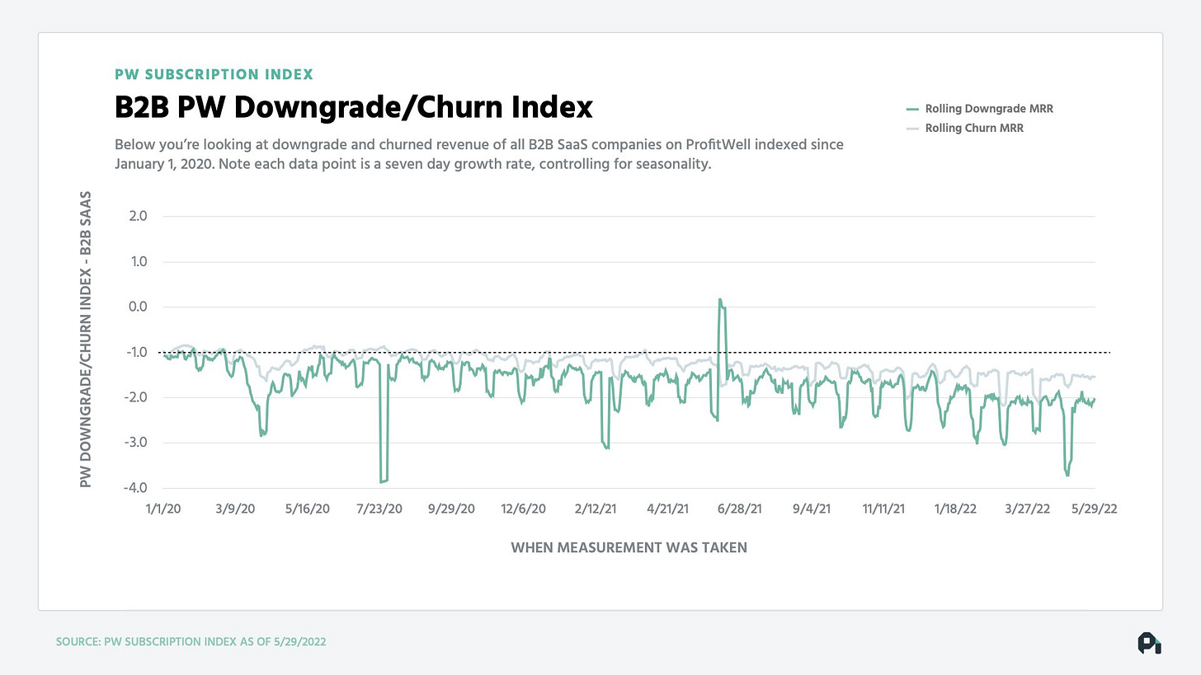Click the PW SUBSCRIPTION INDEX heading
1201x675 pixels.
click(214, 74)
